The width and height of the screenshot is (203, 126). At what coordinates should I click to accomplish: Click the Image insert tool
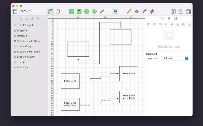(x=115, y=11)
